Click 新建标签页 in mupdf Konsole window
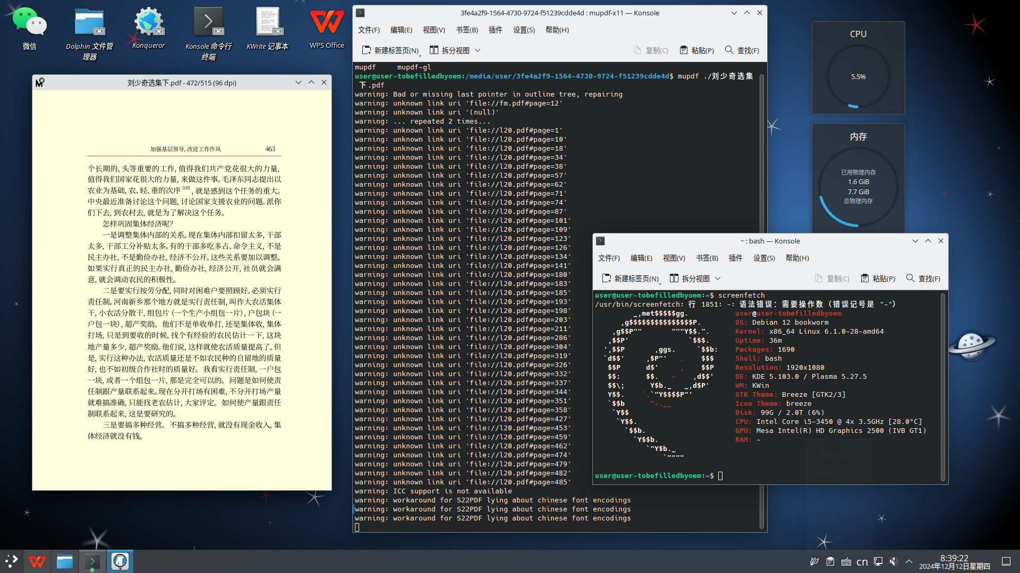This screenshot has width=1020, height=573. 390,50
